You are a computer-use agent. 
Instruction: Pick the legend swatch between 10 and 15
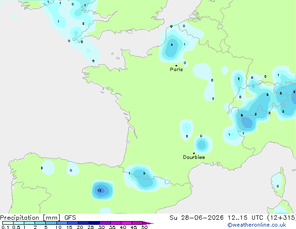coord(62,223)
